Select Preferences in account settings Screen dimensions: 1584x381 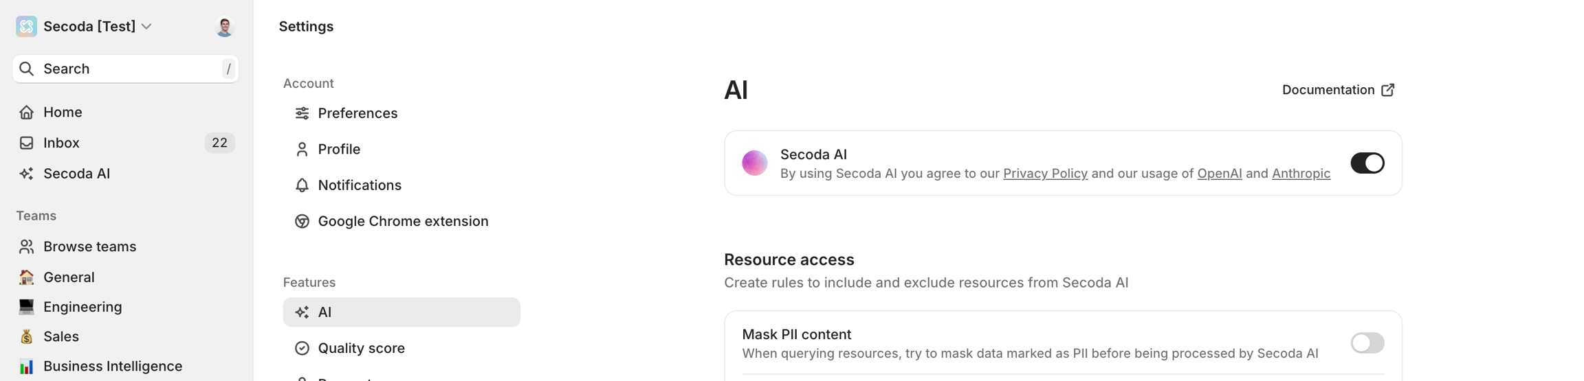tap(357, 113)
